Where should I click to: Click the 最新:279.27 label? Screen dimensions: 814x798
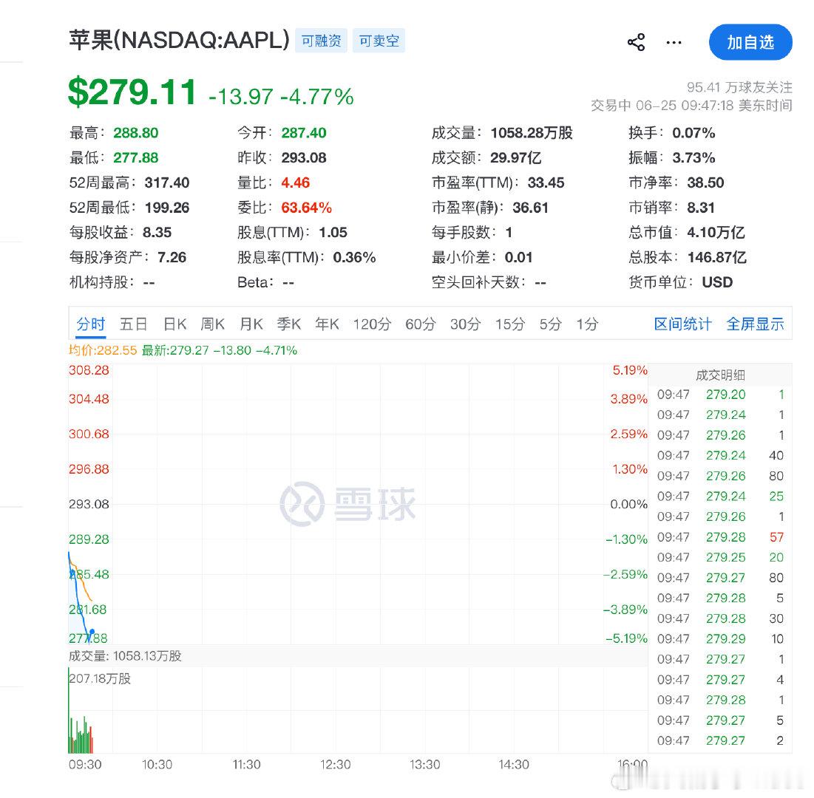pyautogui.click(x=175, y=350)
